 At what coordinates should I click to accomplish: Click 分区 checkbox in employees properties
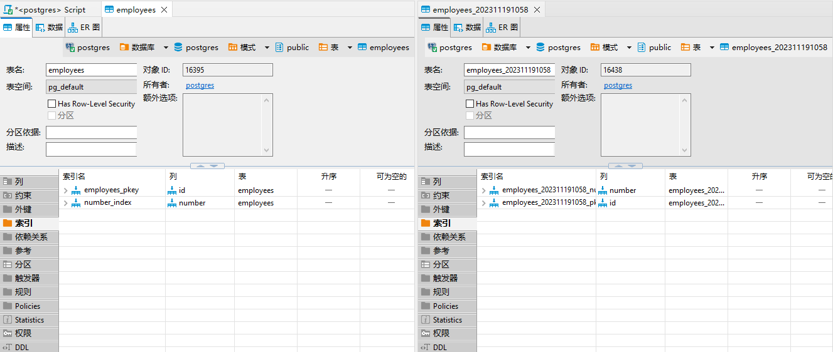[x=52, y=115]
